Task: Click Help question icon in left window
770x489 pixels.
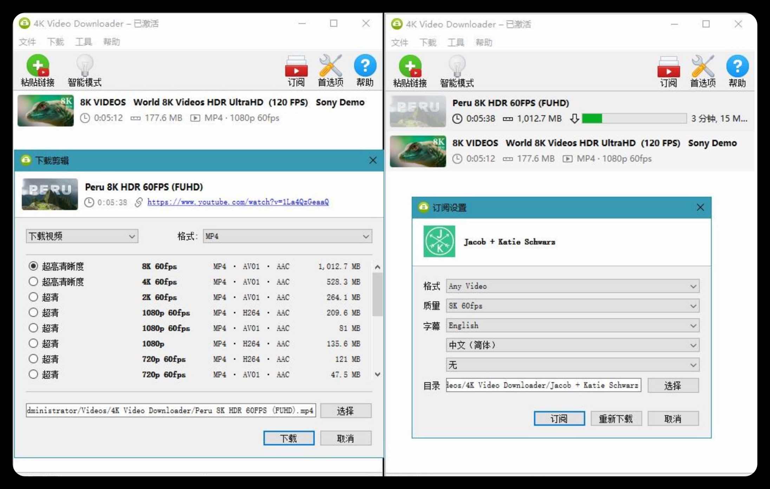Action: 365,66
